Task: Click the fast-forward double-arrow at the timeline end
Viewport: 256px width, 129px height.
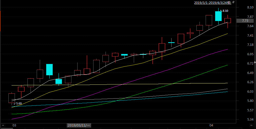Action: (251, 125)
